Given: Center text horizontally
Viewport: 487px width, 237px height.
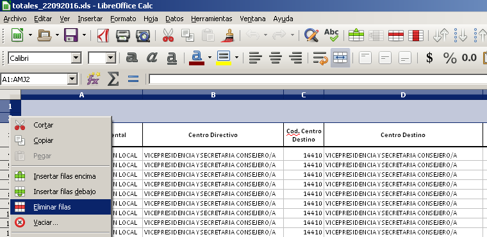Looking at the screenshot, I should [x=276, y=58].
